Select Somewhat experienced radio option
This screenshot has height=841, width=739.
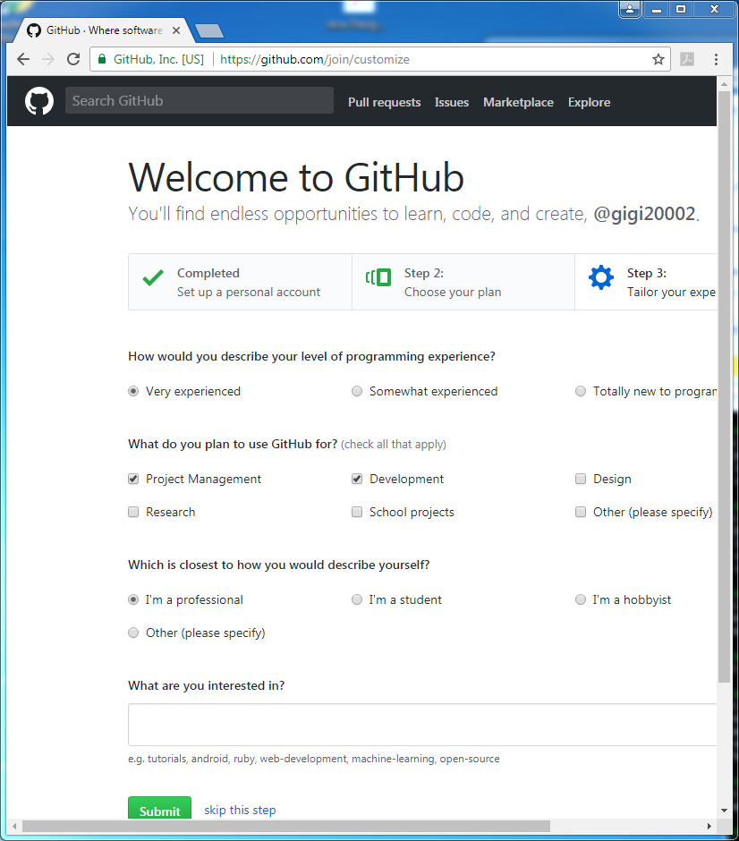click(357, 391)
